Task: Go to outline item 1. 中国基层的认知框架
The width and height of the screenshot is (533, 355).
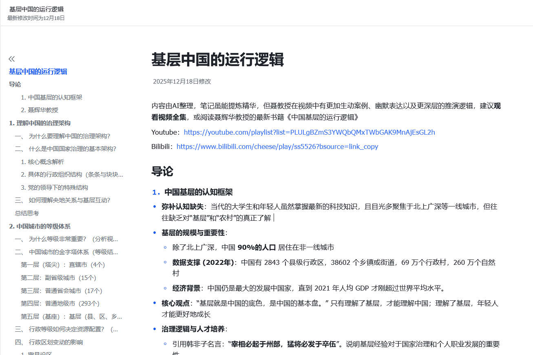Action: pyautogui.click(x=52, y=98)
